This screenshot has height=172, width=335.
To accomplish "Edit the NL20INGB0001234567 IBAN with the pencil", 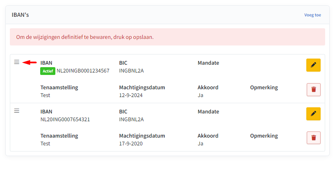I will pyautogui.click(x=313, y=65).
